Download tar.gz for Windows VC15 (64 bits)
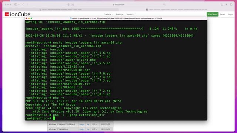Screen dimensions: 237x133 point(82,129)
